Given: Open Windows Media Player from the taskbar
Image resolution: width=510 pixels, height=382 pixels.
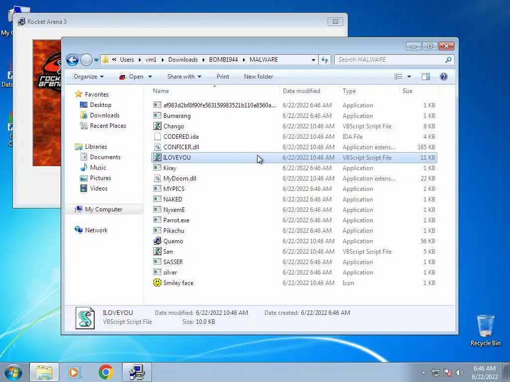Looking at the screenshot, I should pos(75,372).
